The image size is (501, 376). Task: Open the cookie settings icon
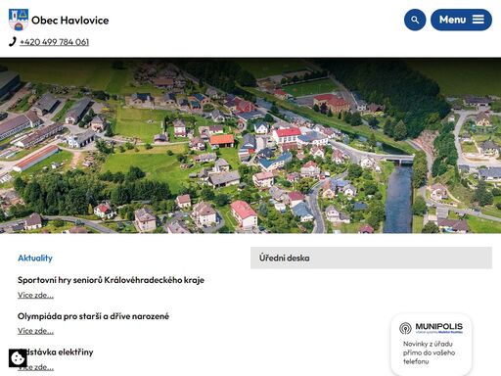pos(18,358)
